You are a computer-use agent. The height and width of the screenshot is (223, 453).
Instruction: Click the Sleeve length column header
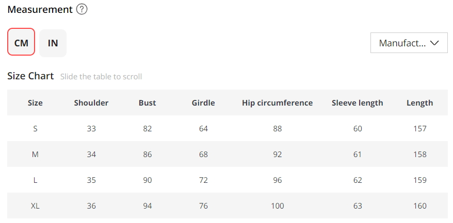[x=358, y=102]
